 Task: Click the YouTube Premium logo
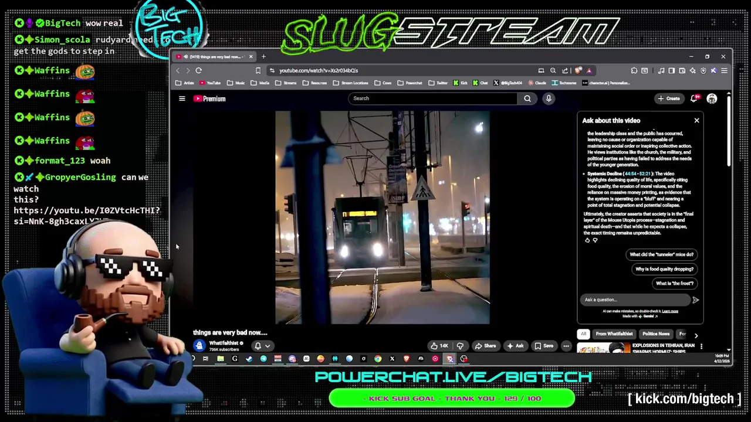(209, 98)
